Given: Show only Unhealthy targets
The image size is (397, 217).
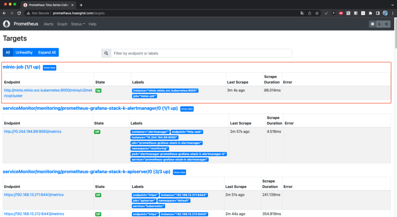Looking at the screenshot, I should (24, 52).
